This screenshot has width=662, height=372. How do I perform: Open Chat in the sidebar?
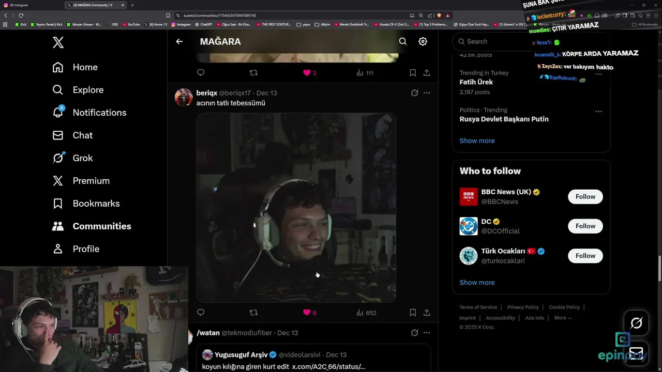pyautogui.click(x=72, y=135)
